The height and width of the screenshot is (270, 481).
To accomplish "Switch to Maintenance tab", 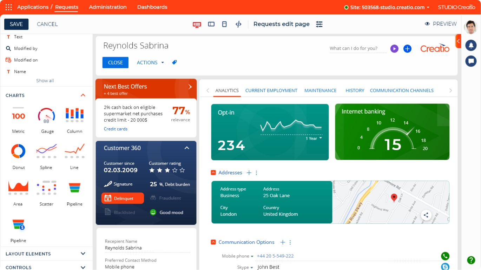I will point(320,90).
